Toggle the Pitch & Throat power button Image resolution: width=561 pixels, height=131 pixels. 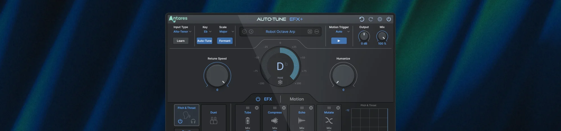point(180,121)
